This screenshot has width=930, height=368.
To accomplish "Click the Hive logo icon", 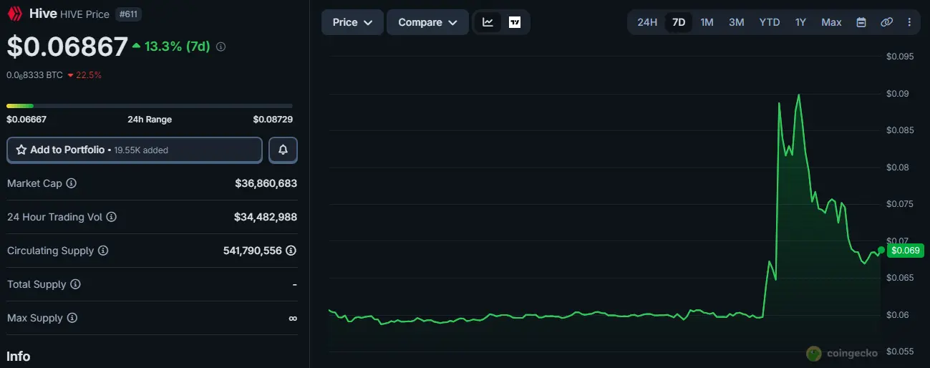I will pyautogui.click(x=14, y=14).
